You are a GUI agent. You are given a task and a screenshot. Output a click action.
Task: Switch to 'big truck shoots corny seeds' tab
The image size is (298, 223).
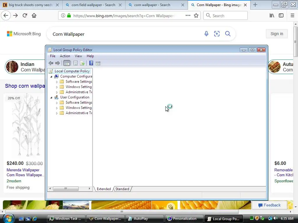pyautogui.click(x=31, y=5)
